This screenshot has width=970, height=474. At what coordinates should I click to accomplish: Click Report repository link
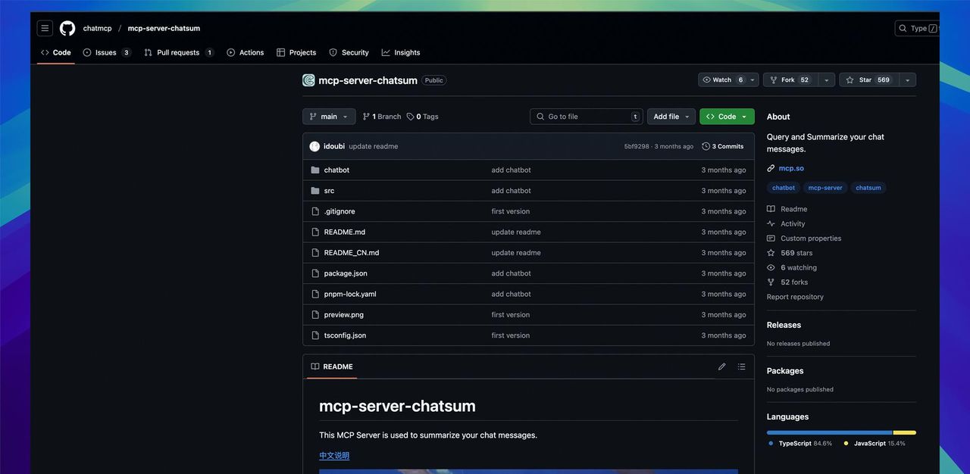coord(795,297)
